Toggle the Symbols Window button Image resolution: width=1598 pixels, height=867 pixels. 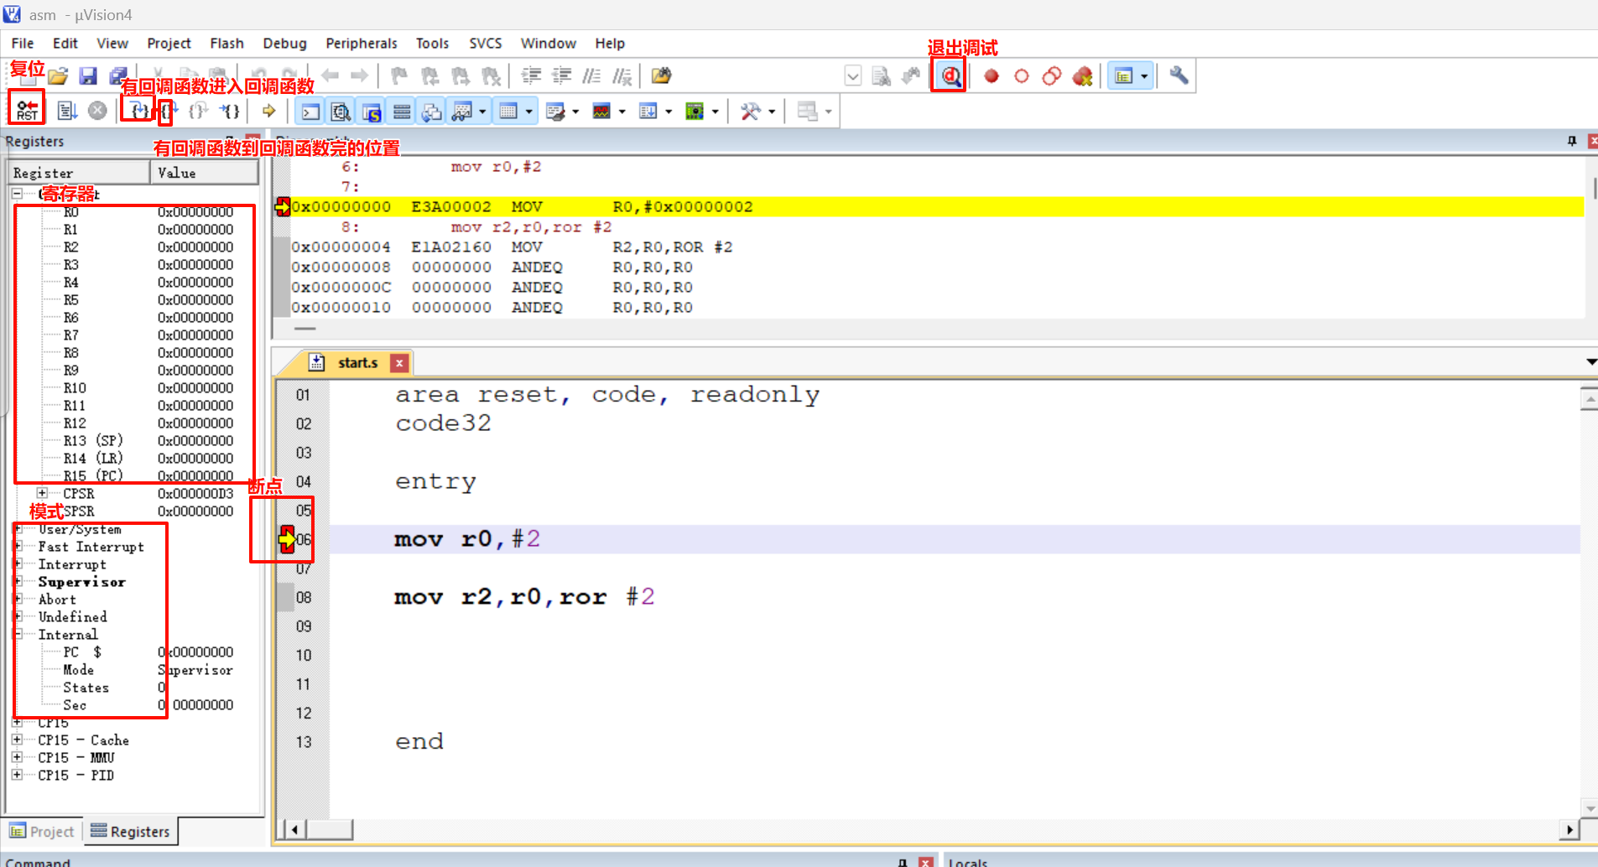(371, 111)
